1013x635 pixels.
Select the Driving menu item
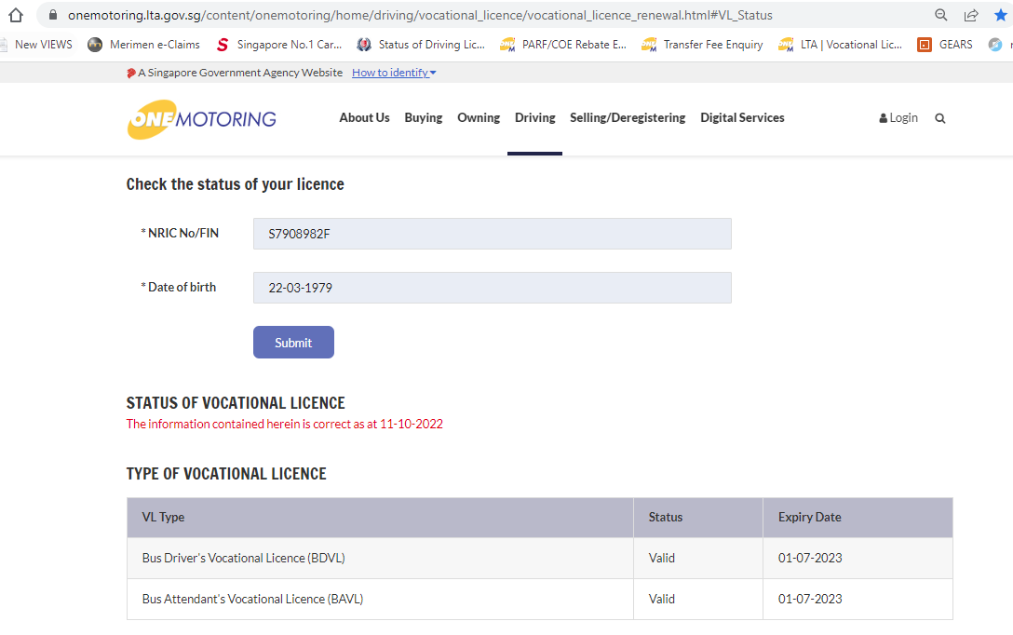[534, 117]
